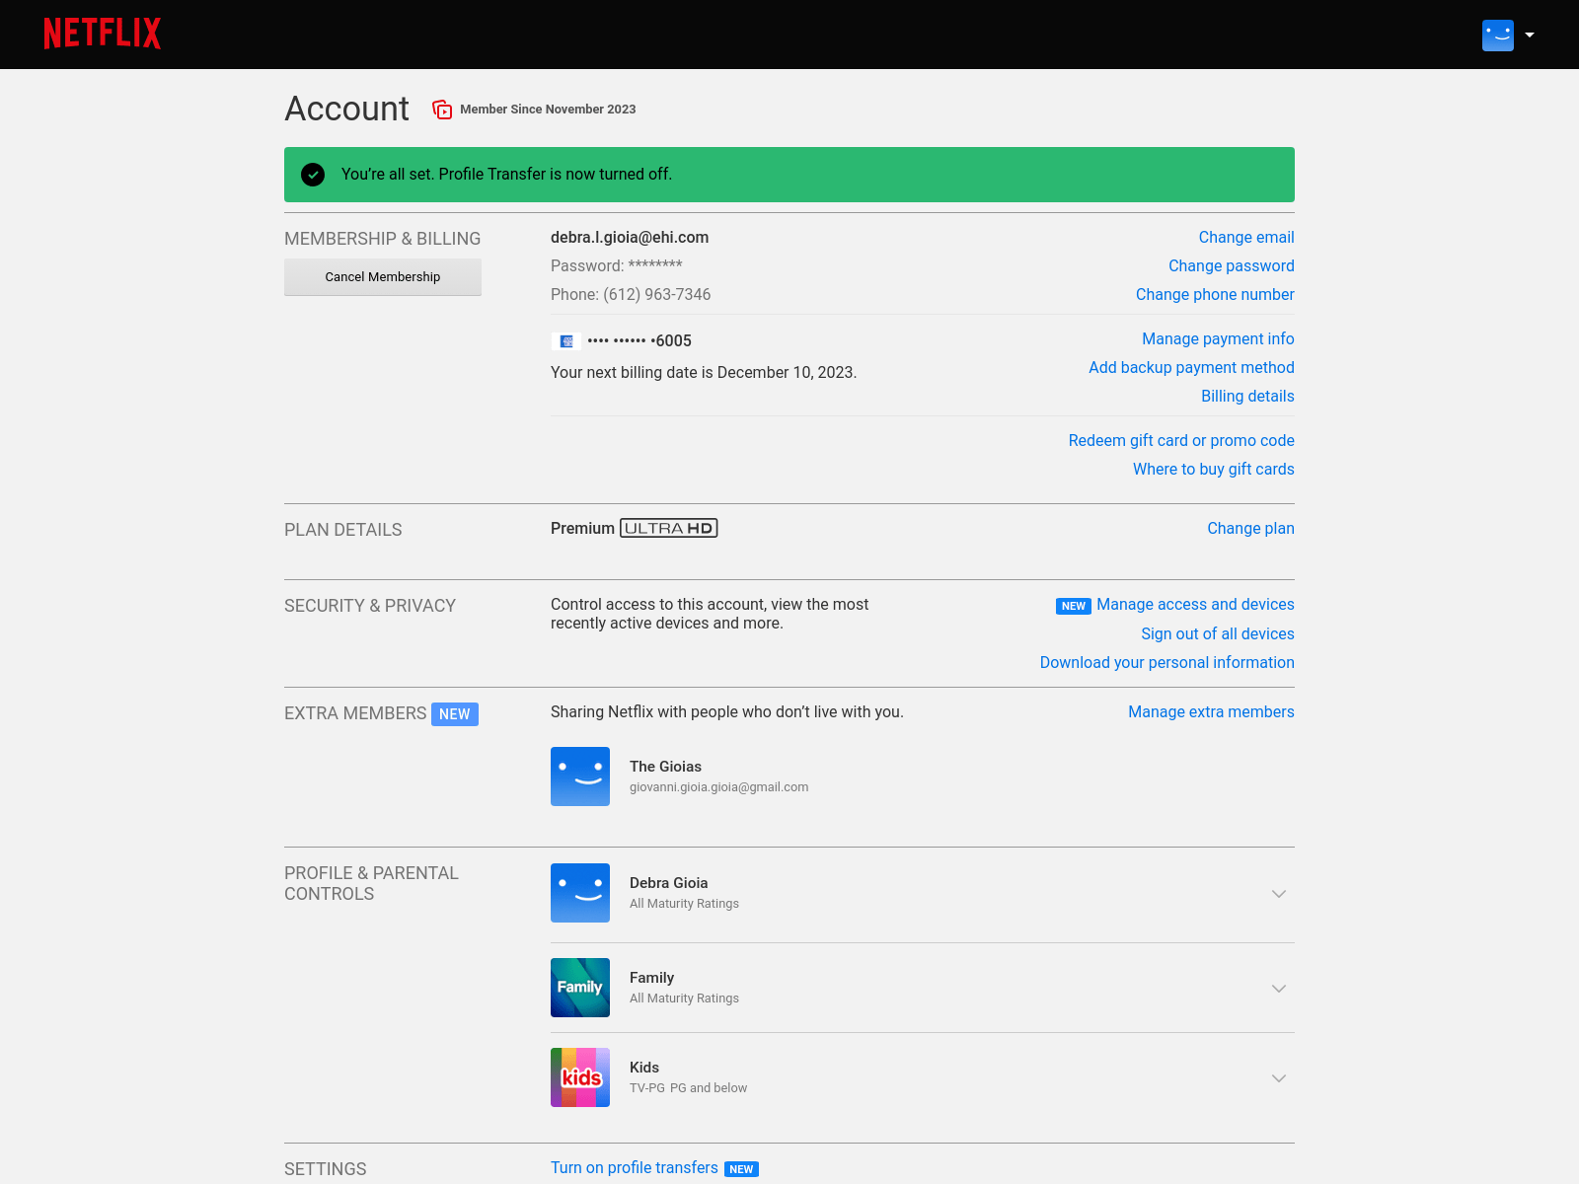1579x1184 pixels.
Task: Click the Ultra HD badge
Action: click(x=669, y=528)
